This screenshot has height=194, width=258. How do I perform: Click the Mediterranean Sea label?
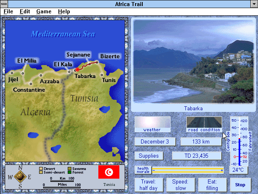click(x=63, y=34)
